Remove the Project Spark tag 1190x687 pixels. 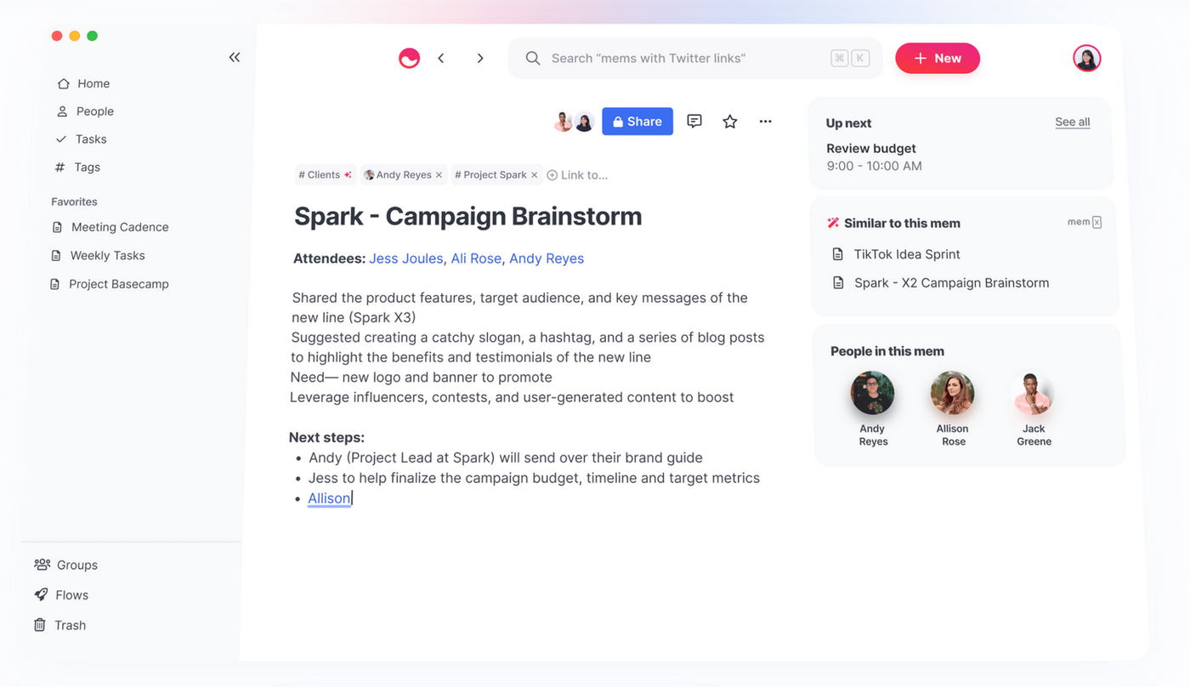coord(535,175)
